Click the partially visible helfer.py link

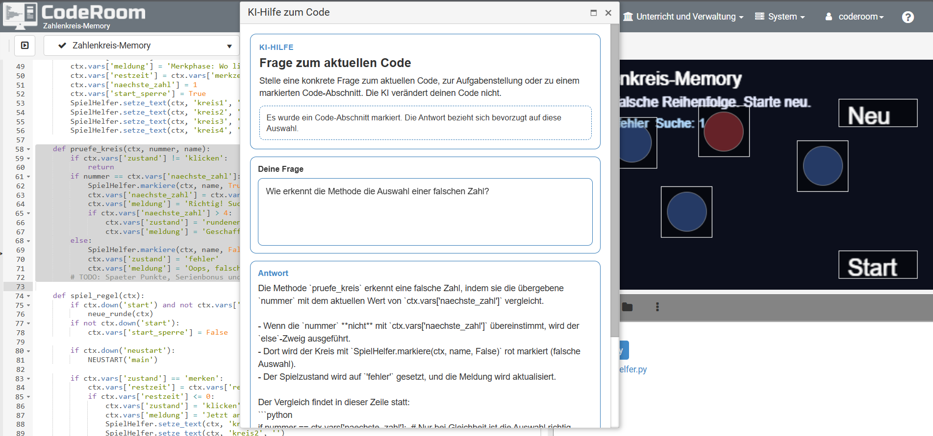633,369
